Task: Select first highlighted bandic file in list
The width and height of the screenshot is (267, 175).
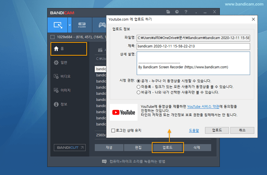Action: click(101, 69)
